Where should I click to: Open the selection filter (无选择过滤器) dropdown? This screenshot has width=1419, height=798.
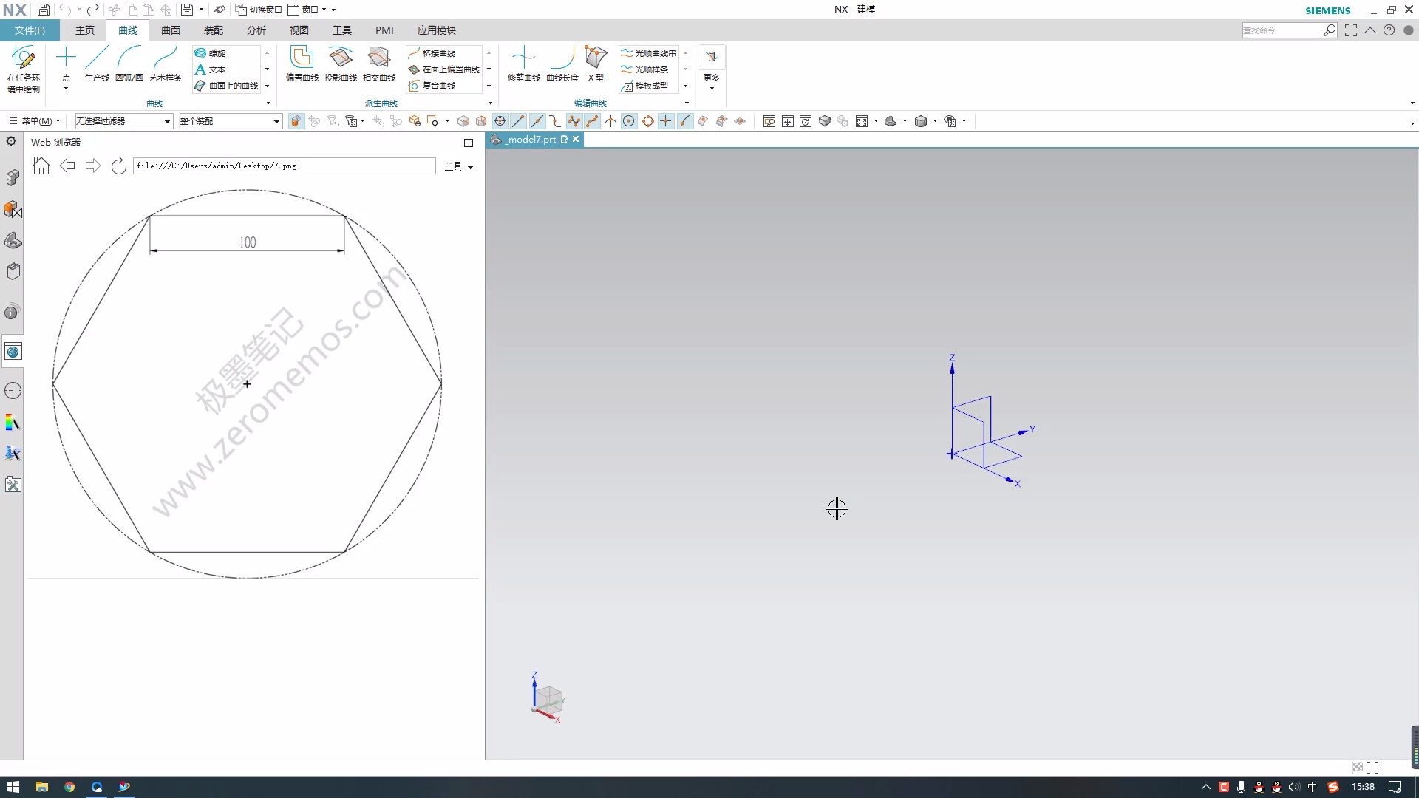pos(123,121)
